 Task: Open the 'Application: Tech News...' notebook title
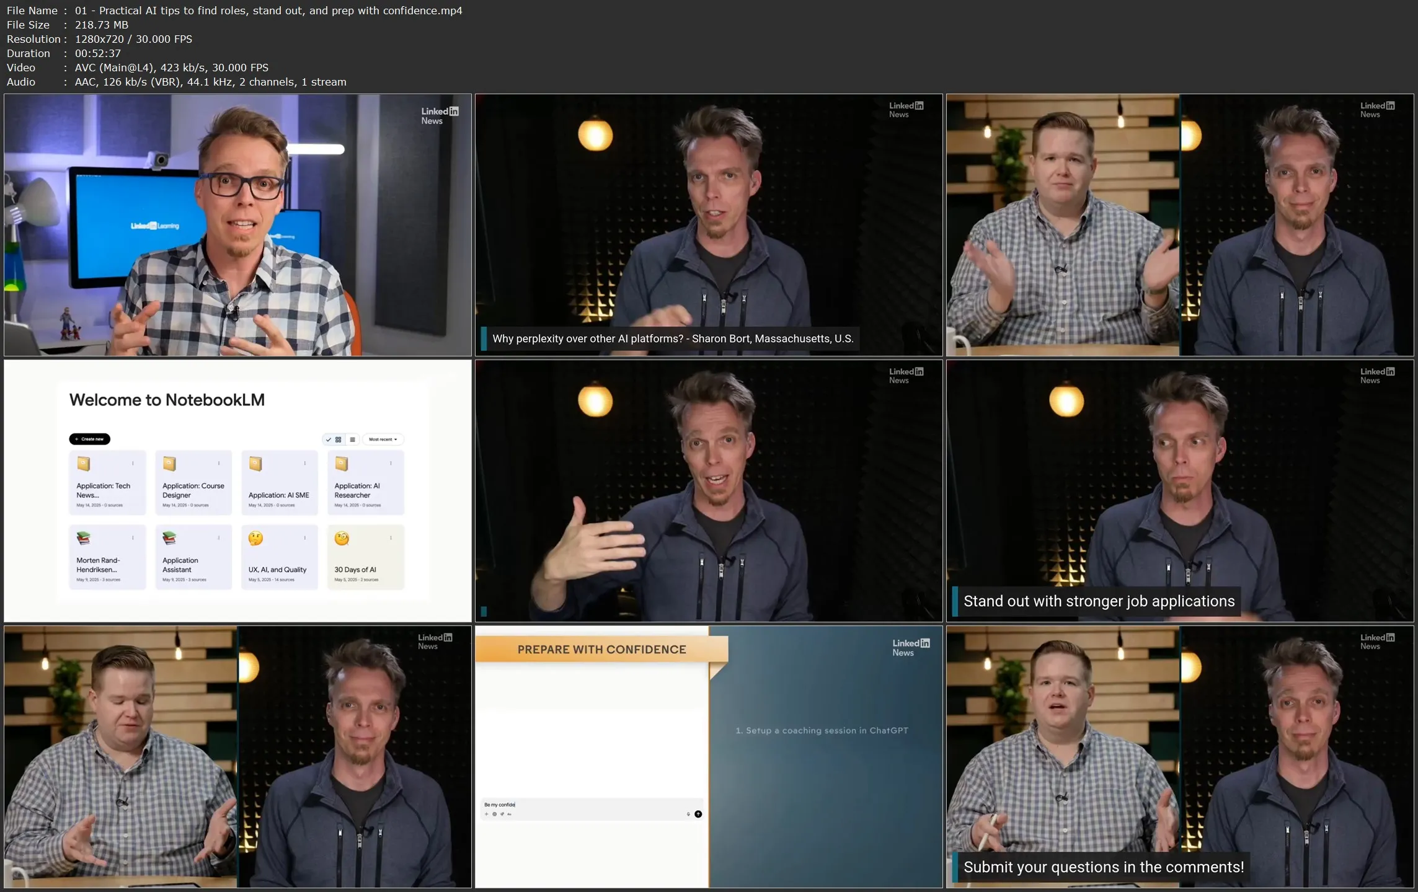104,490
